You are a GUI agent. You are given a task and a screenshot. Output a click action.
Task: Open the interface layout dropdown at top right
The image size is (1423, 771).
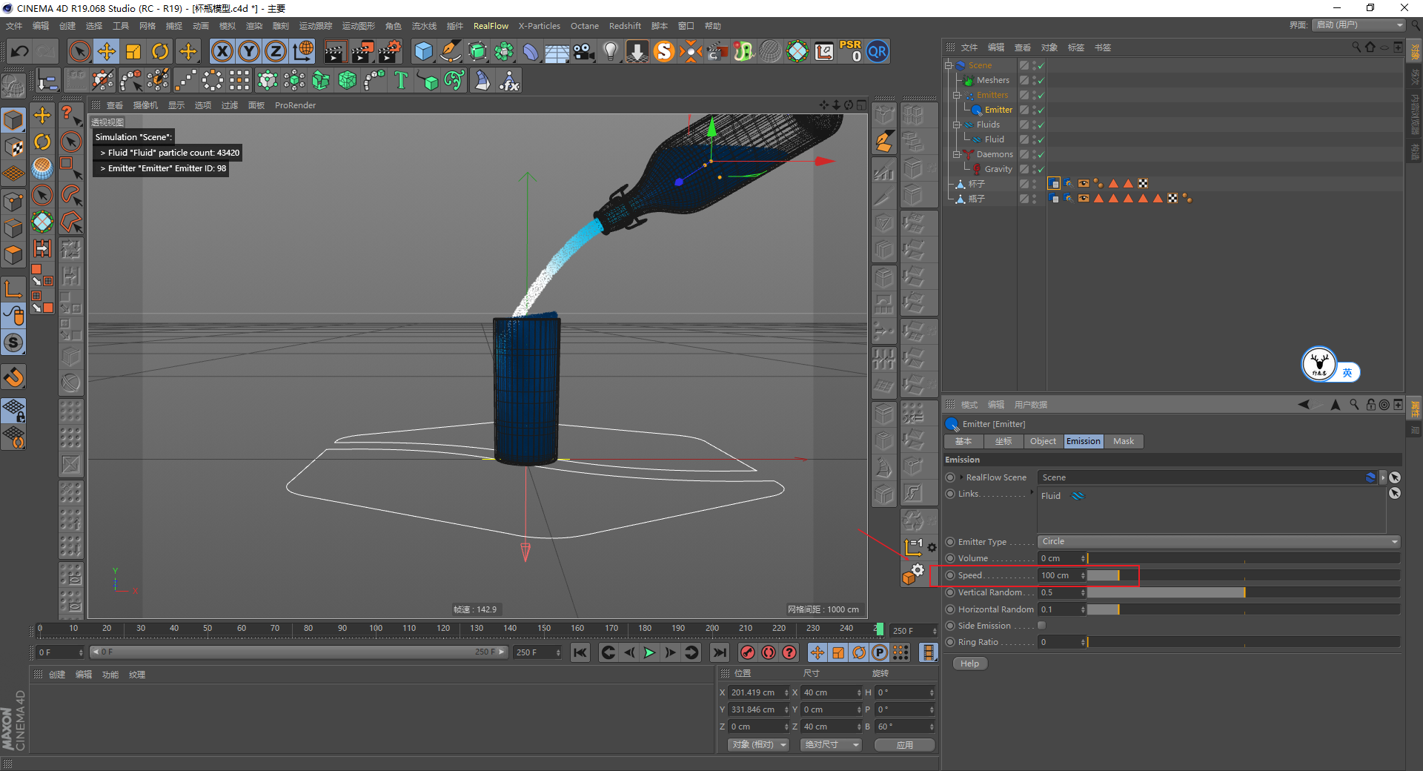1359,25
